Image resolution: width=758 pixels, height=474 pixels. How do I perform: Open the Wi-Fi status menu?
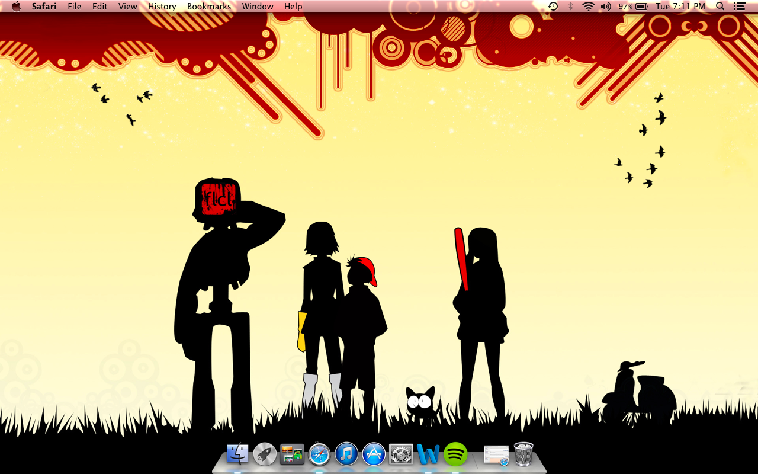pos(588,7)
